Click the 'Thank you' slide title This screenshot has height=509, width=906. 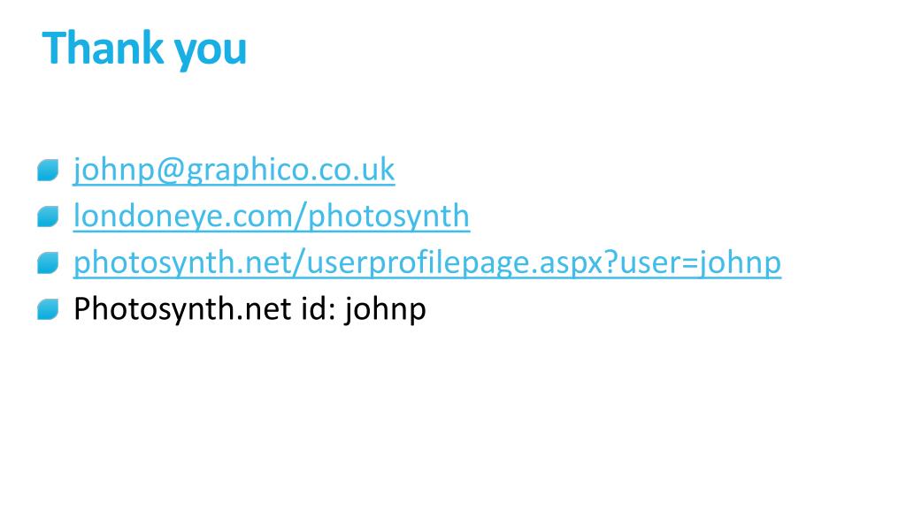pos(144,49)
